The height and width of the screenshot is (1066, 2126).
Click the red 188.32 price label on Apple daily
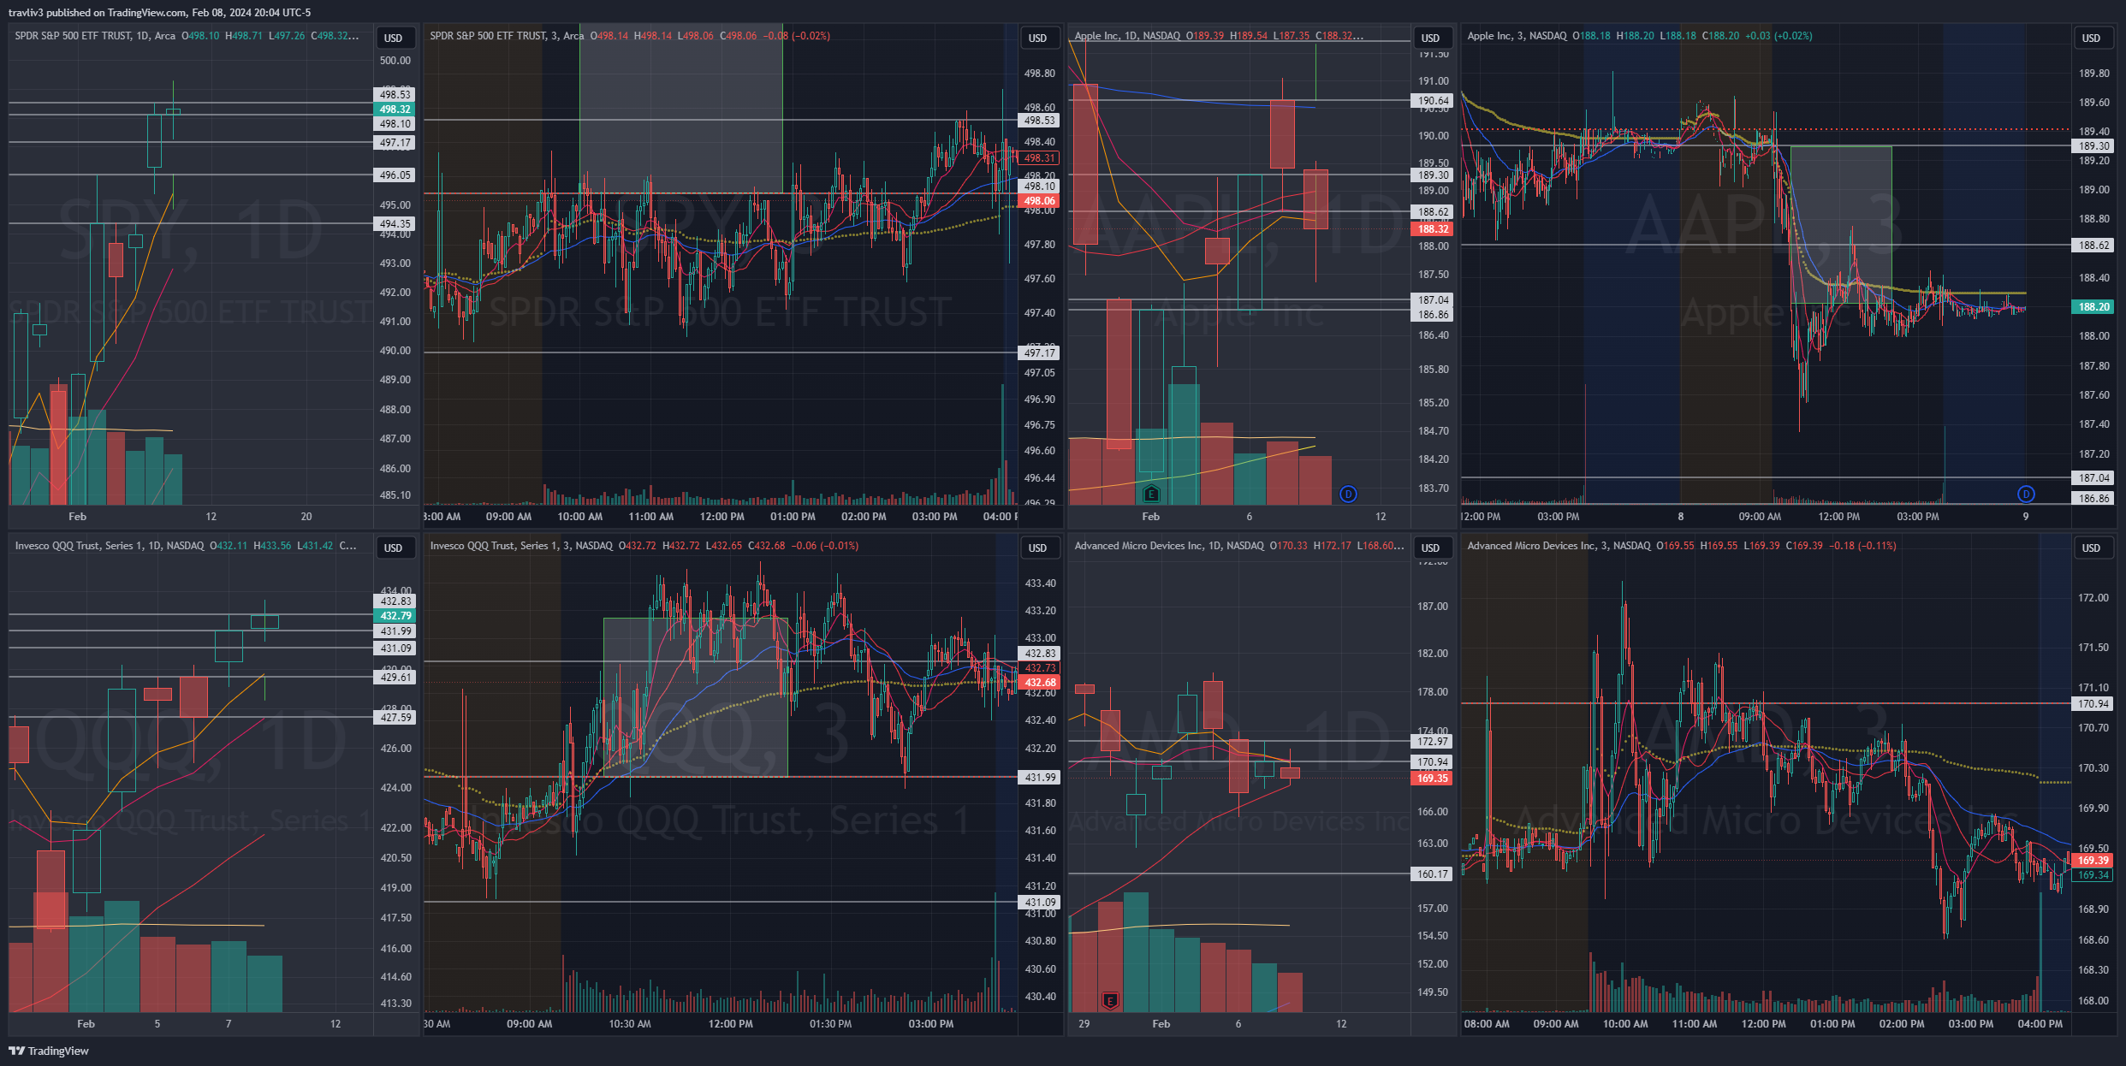coord(1433,229)
